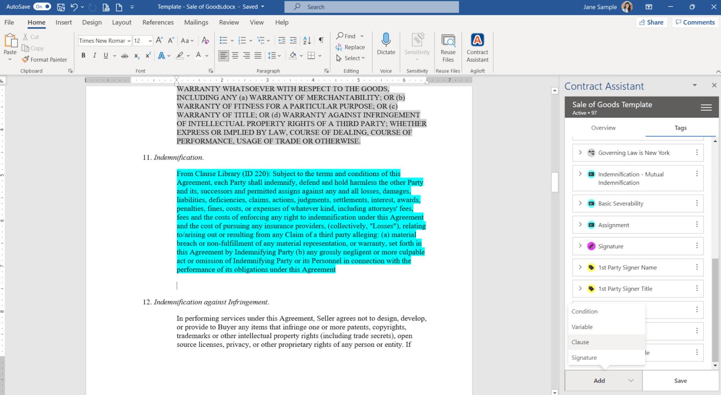Click the Sort A to Z icon
721x395 pixels.
(x=307, y=40)
